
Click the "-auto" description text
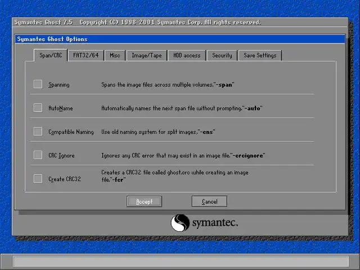click(x=182, y=108)
